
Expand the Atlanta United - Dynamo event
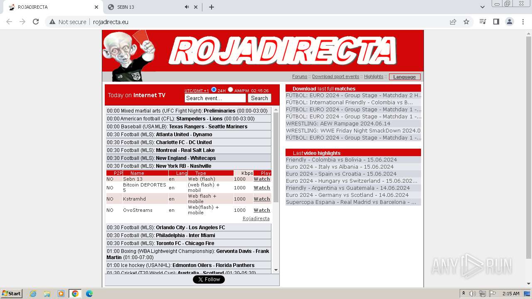coord(188,135)
